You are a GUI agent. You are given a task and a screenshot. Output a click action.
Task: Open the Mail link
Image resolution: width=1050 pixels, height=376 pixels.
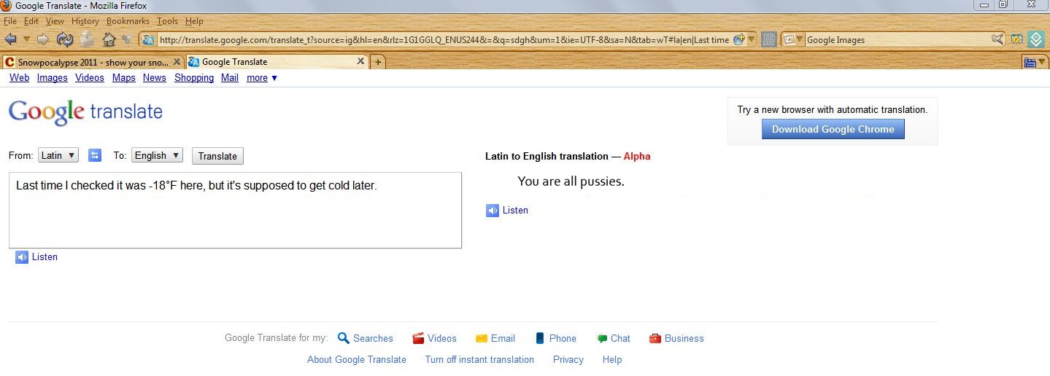(230, 78)
